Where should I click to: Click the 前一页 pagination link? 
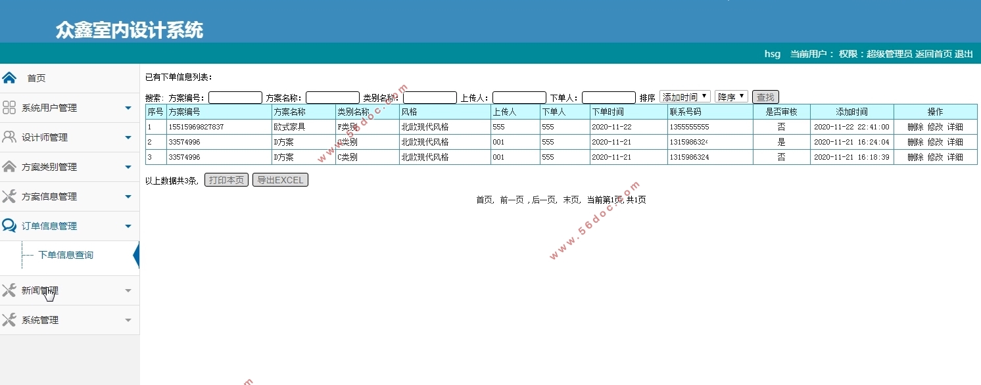tap(512, 200)
